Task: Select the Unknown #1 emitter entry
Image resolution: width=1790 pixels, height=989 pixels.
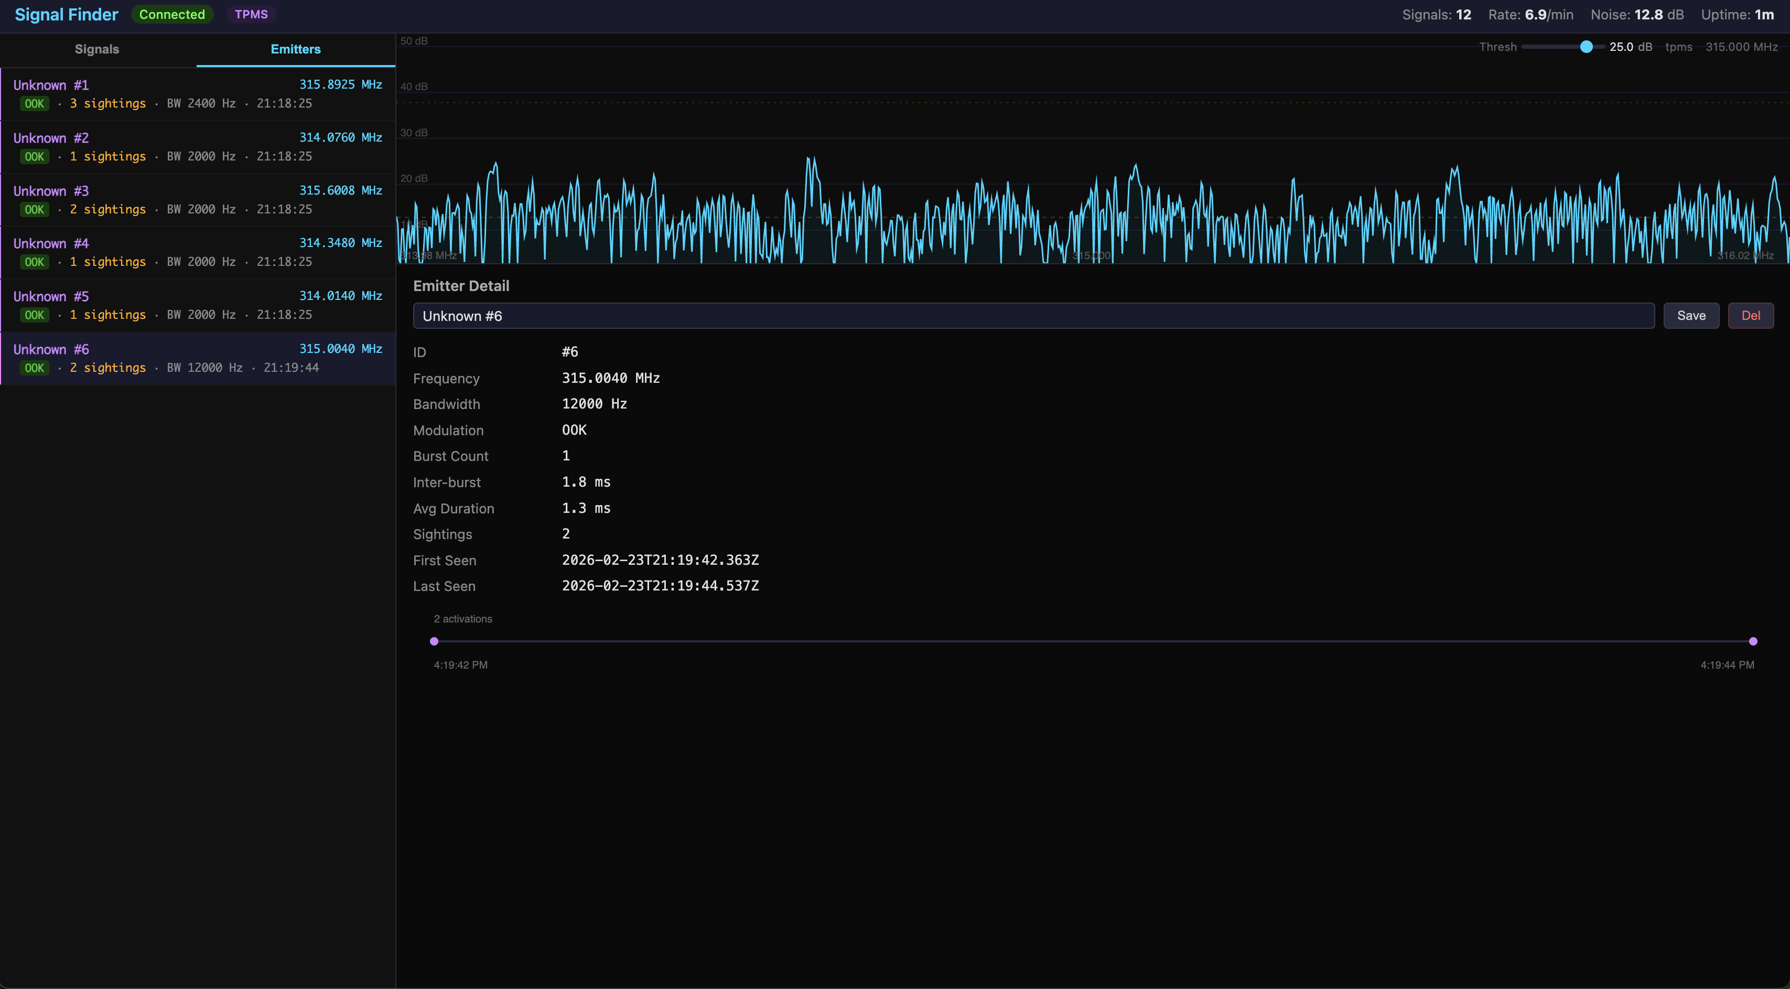Action: coord(197,94)
